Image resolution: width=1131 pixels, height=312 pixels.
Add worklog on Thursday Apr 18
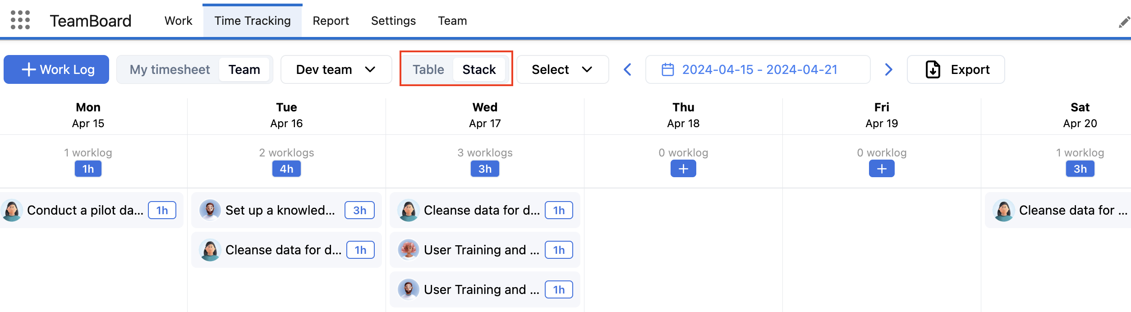coord(683,169)
